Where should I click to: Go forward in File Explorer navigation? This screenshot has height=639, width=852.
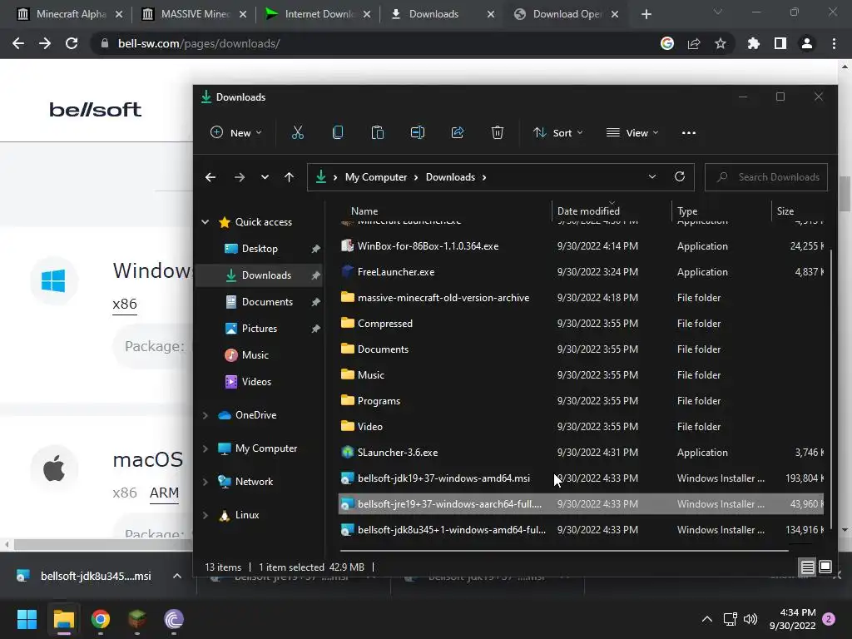point(239,177)
